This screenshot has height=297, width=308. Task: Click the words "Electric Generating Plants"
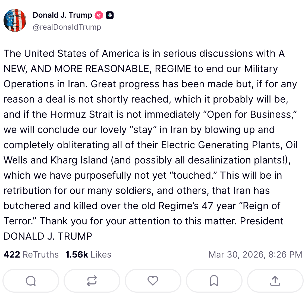click(x=221, y=145)
